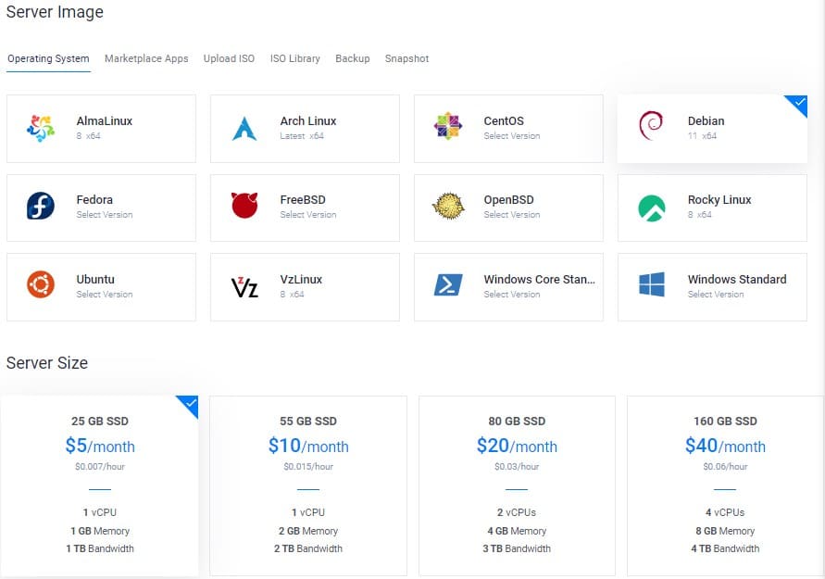Click the CentOS logo icon

coord(448,126)
